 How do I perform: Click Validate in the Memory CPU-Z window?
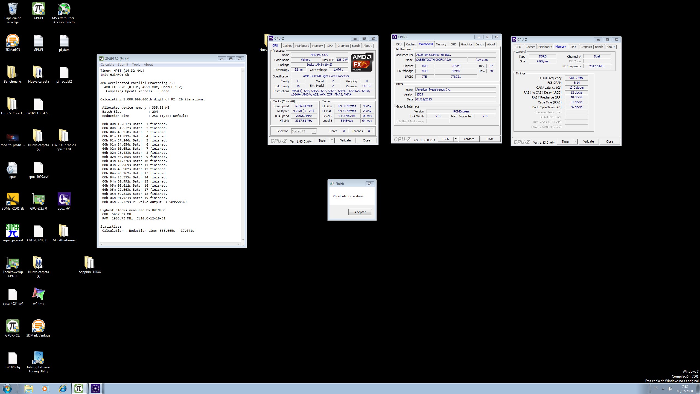(x=588, y=141)
